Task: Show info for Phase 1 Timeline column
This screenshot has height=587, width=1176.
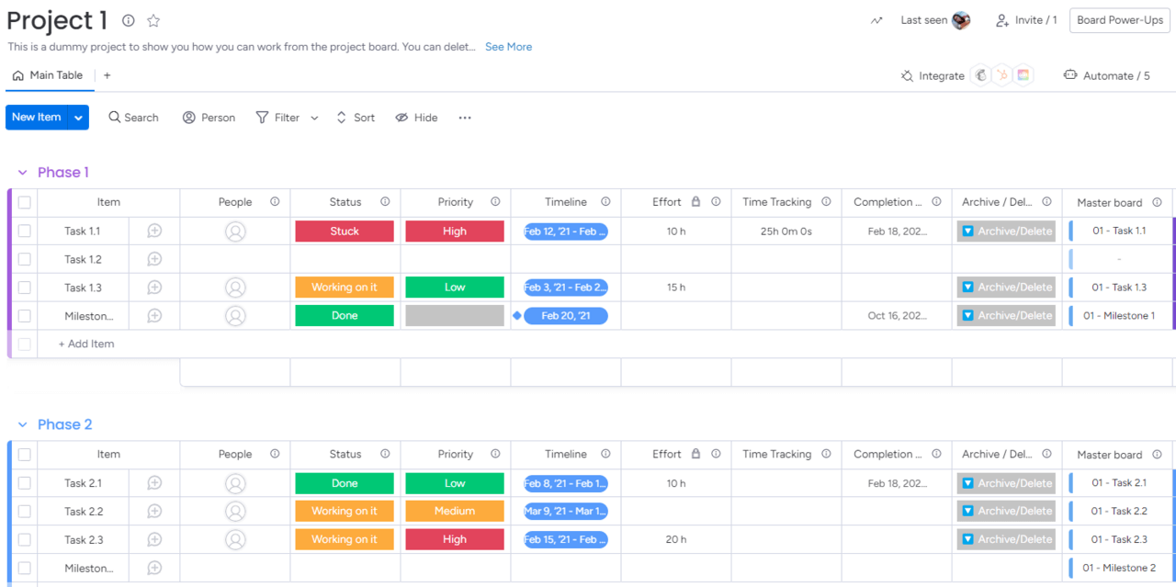Action: tap(605, 202)
